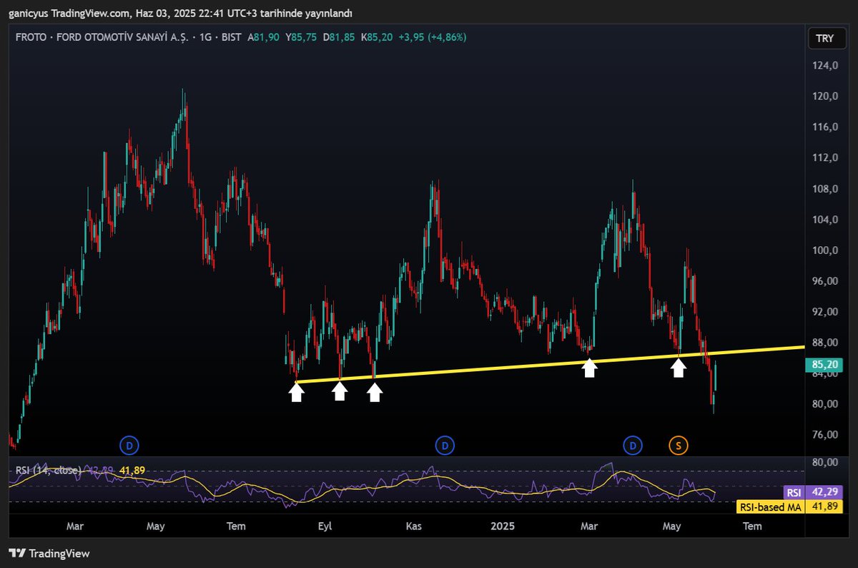Click the first Tem label on time axis
The height and width of the screenshot is (568, 858).
click(x=237, y=527)
